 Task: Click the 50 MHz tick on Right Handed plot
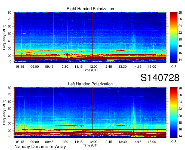click(x=10, y=34)
